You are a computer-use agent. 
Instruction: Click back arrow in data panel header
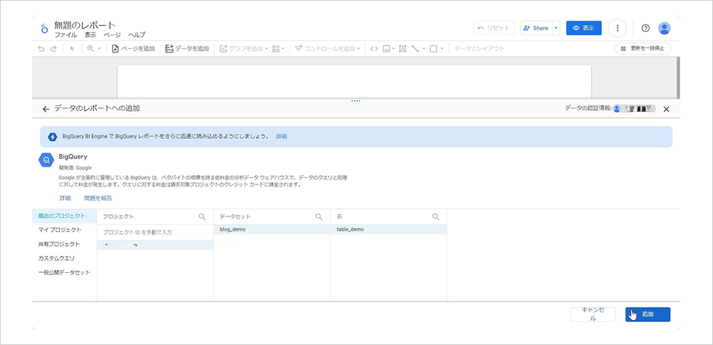46,109
